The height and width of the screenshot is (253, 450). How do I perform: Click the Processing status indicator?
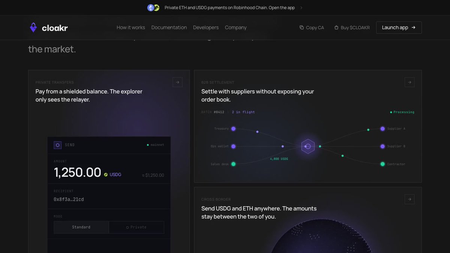402,112
